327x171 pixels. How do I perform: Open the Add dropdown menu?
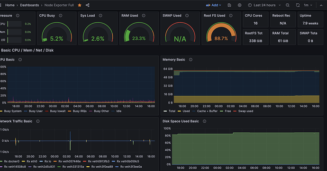214,5
